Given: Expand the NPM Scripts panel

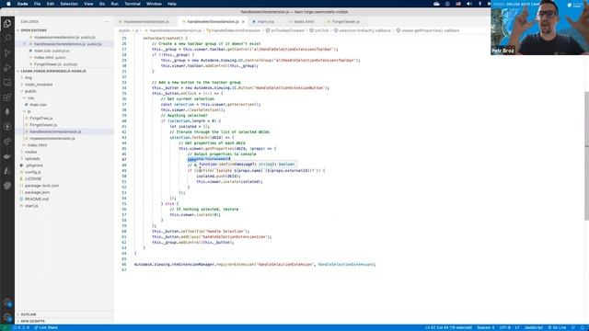Looking at the screenshot, I should point(64,321).
